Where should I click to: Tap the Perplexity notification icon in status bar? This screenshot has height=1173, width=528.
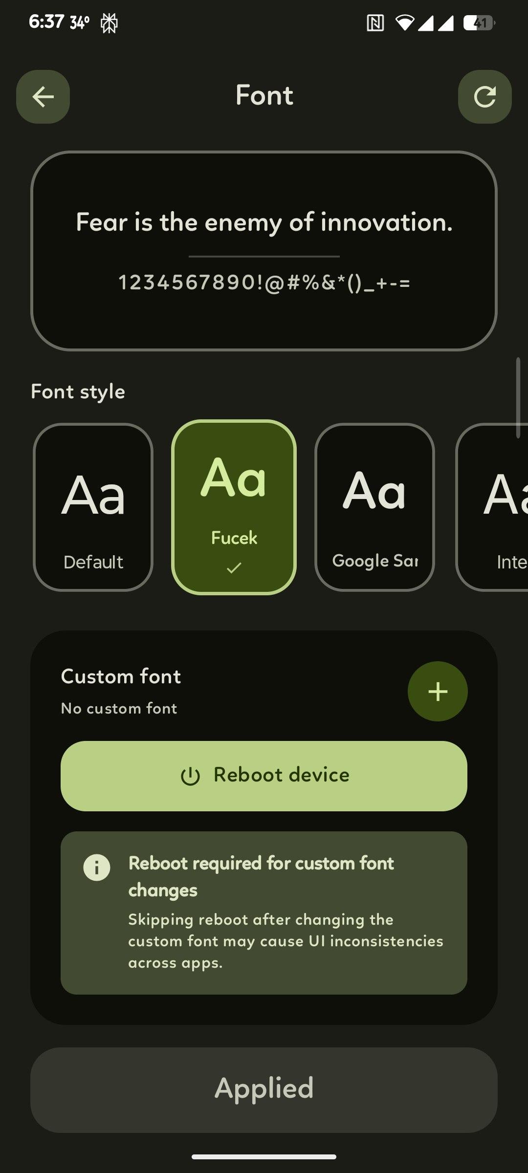109,23
